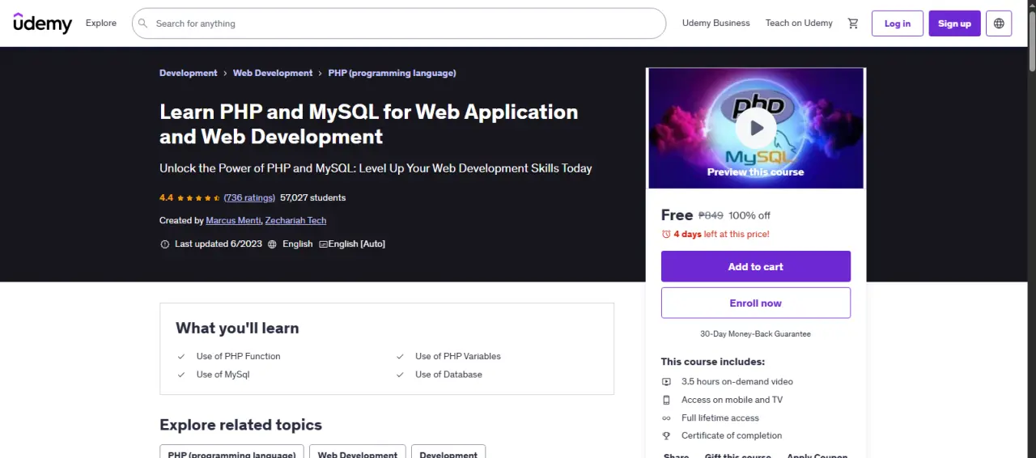
Task: Click the course title heading
Action: [x=369, y=124]
